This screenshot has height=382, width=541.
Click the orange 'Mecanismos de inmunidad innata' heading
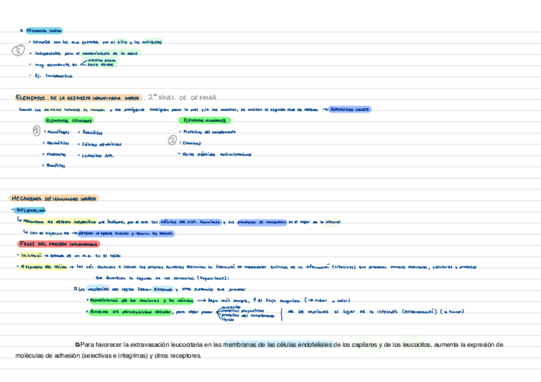click(x=54, y=199)
